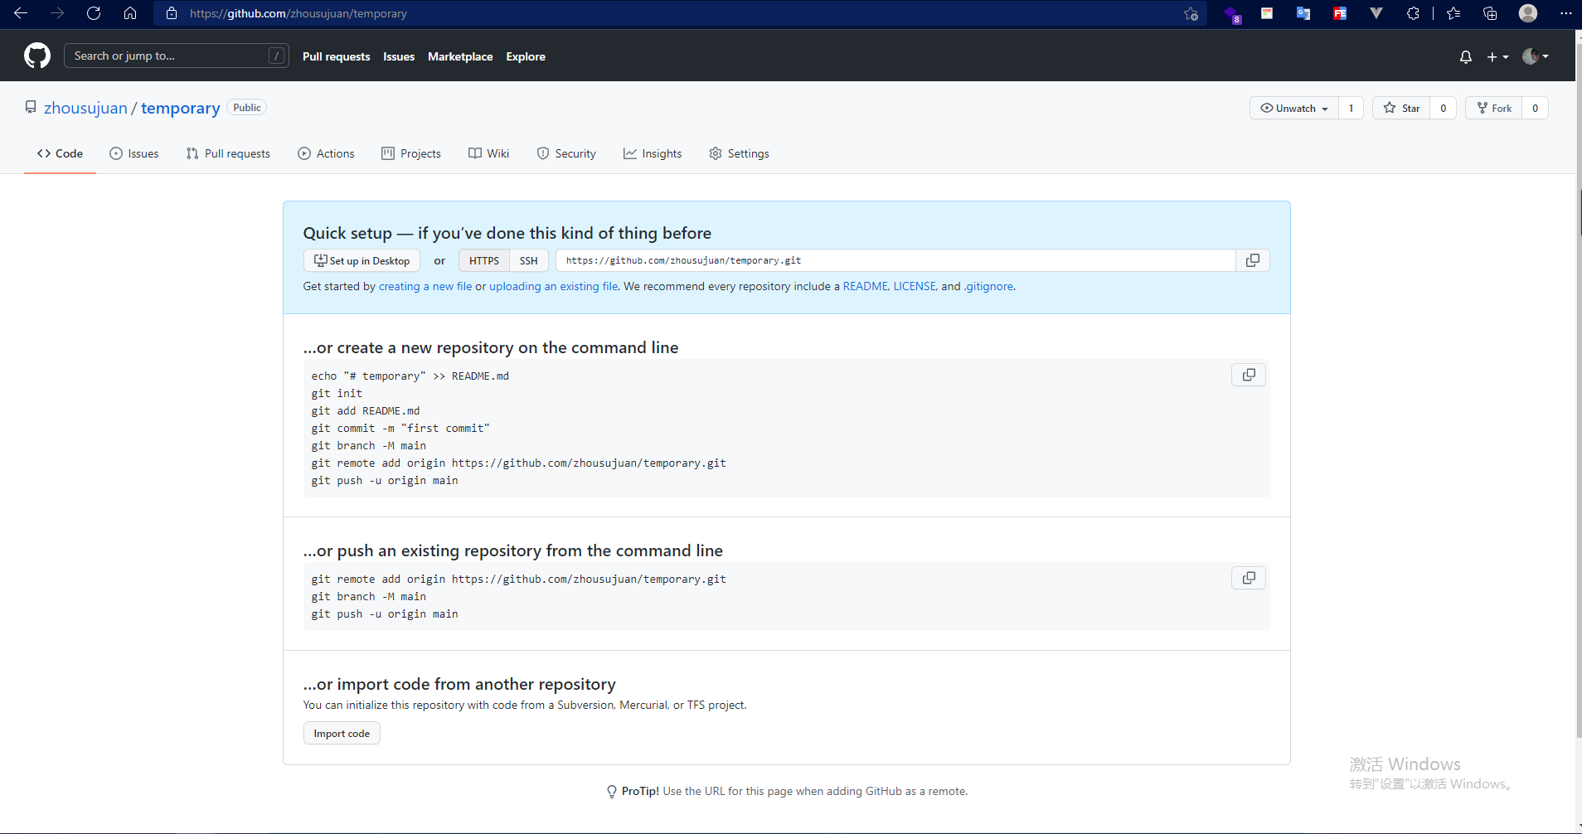The image size is (1582, 834).
Task: Open the browser profile avatar
Action: click(x=1528, y=13)
